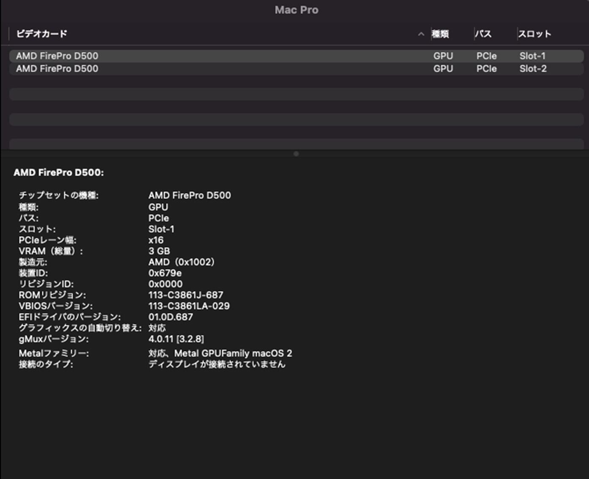The height and width of the screenshot is (479, 589).
Task: Sort by the バス column header
Action: coord(483,34)
